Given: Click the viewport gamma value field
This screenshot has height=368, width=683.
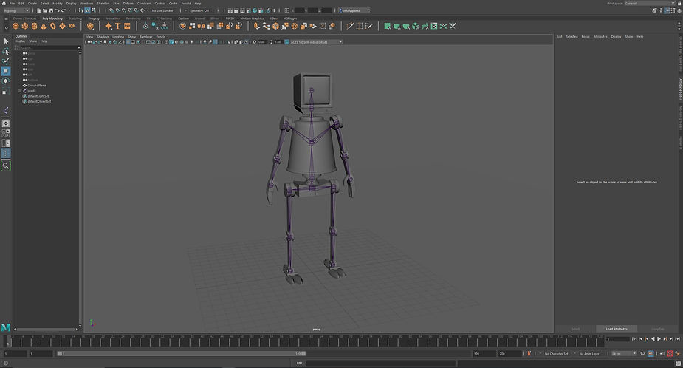Looking at the screenshot, I should [x=278, y=42].
